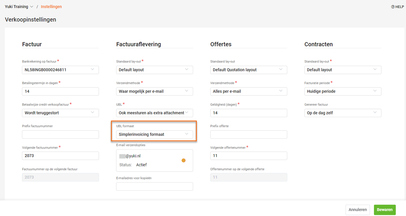Viewport: 406px width, 216px height.
Task: Focus the Volgende offertenummer field
Action: 249,156
